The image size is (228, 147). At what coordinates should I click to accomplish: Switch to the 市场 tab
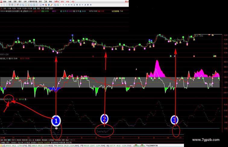tap(68, 2)
